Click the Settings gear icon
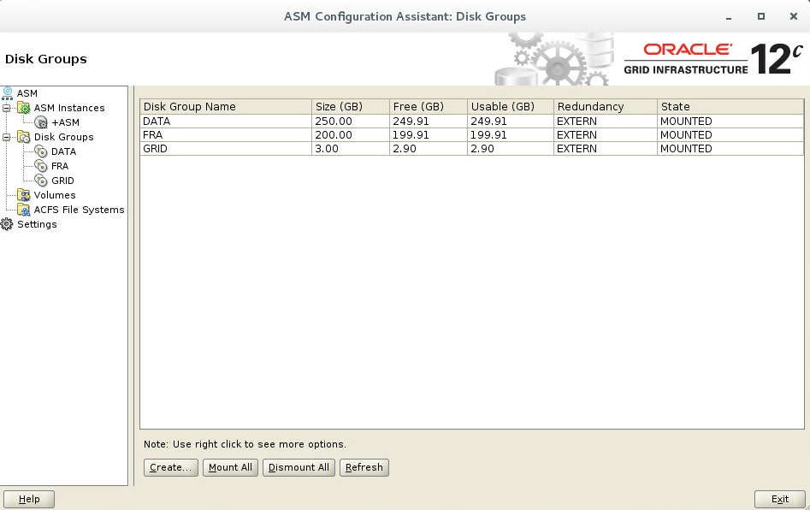810x510 pixels. (7, 224)
